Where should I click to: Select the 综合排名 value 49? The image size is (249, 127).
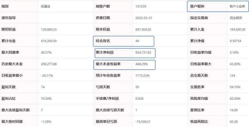(x=137, y=41)
